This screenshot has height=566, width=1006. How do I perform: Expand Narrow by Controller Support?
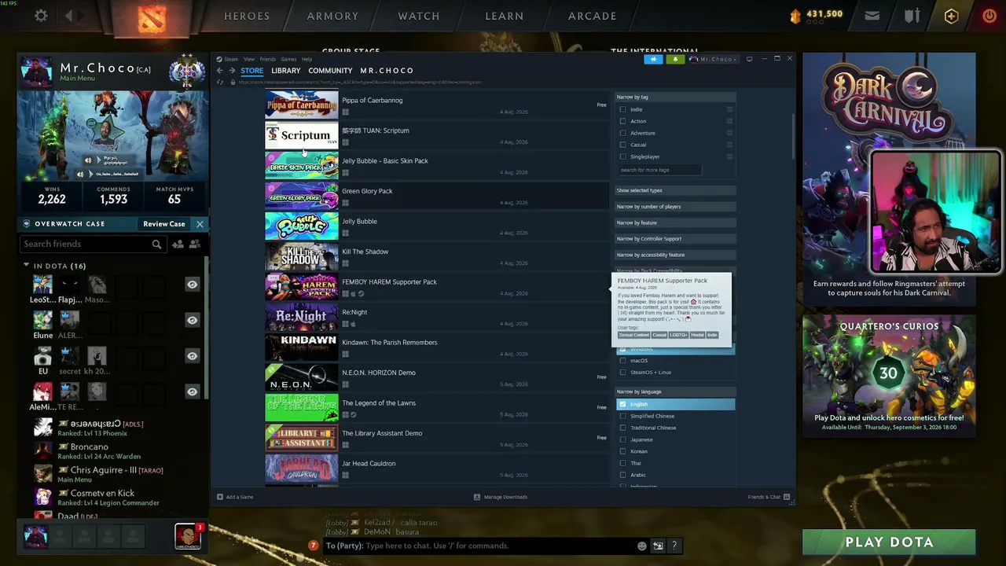(675, 239)
